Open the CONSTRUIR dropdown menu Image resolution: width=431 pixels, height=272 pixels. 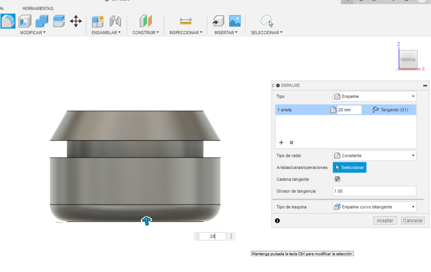tap(146, 33)
